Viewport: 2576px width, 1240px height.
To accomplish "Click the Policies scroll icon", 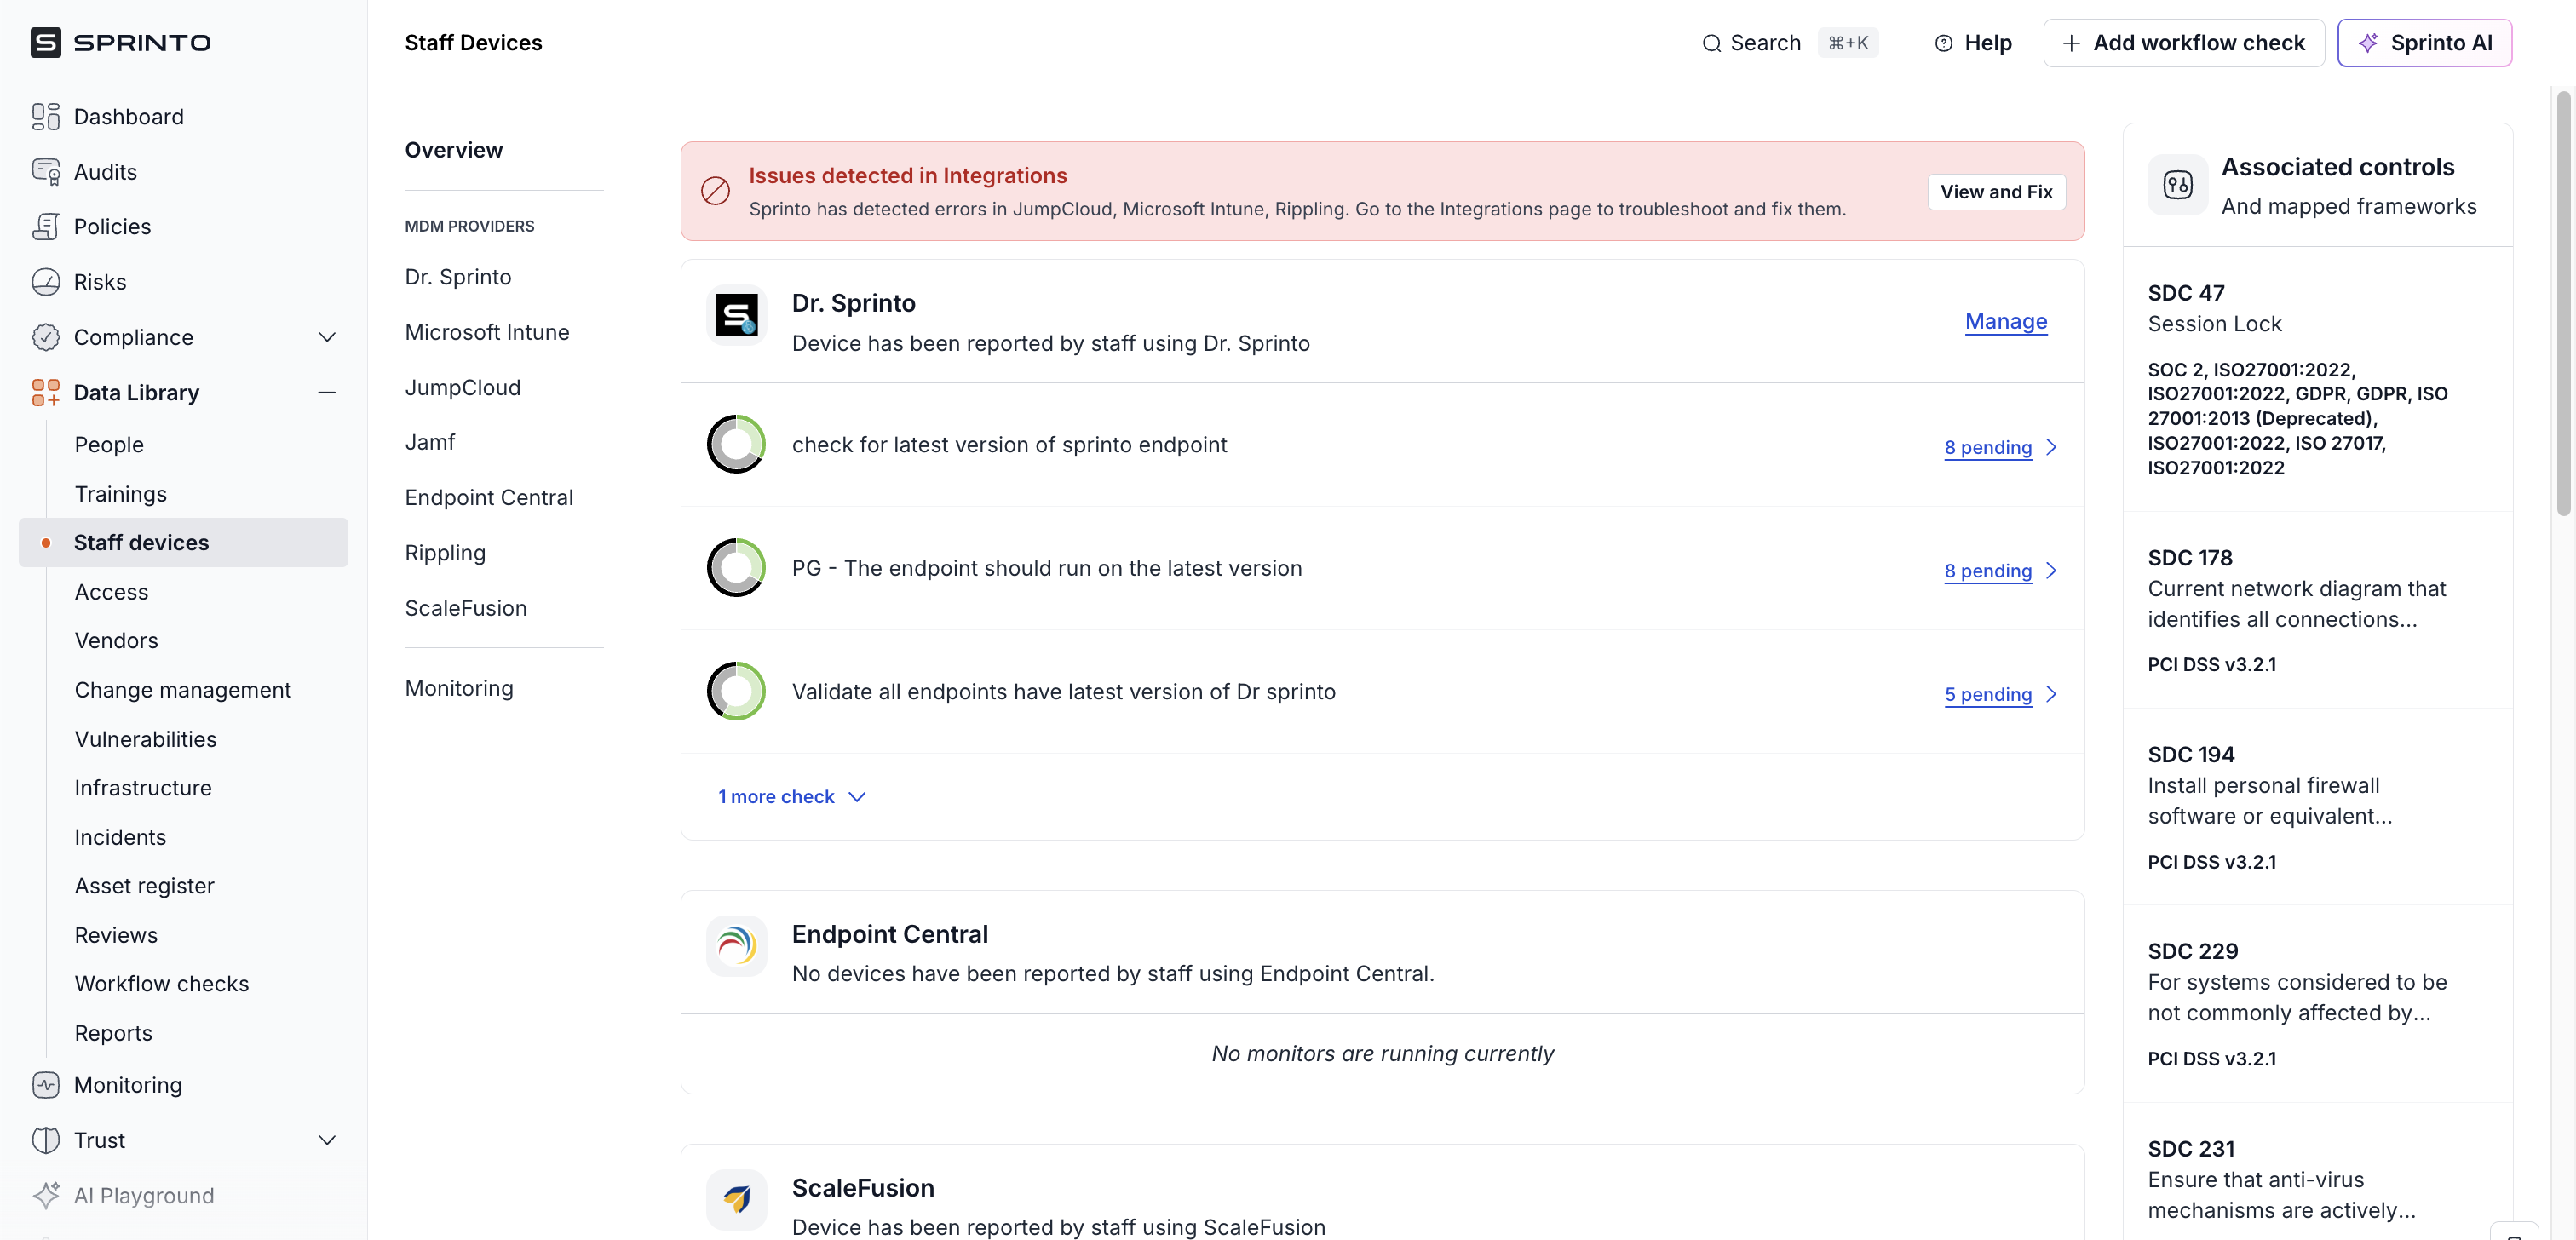I will 45,227.
